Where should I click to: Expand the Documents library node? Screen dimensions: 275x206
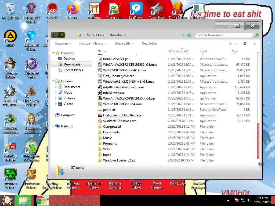tap(56, 87)
